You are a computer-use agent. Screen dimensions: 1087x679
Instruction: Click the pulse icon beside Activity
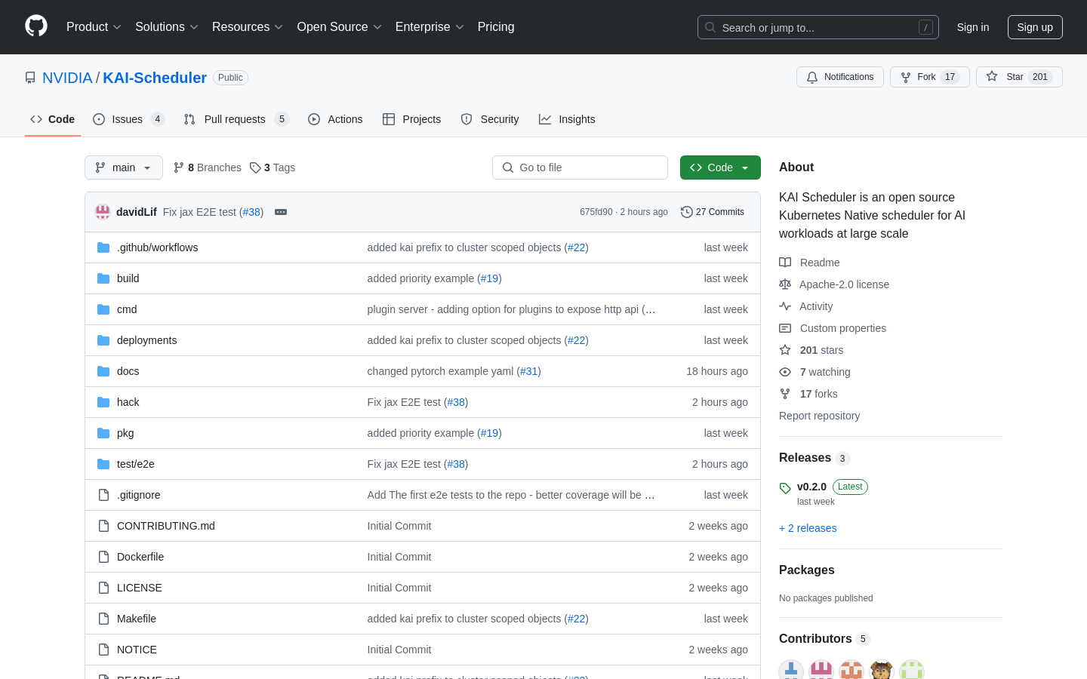click(x=785, y=306)
